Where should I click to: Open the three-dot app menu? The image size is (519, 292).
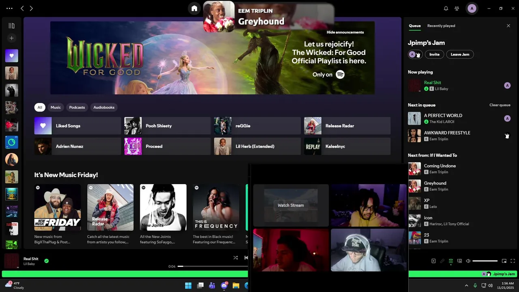9,8
